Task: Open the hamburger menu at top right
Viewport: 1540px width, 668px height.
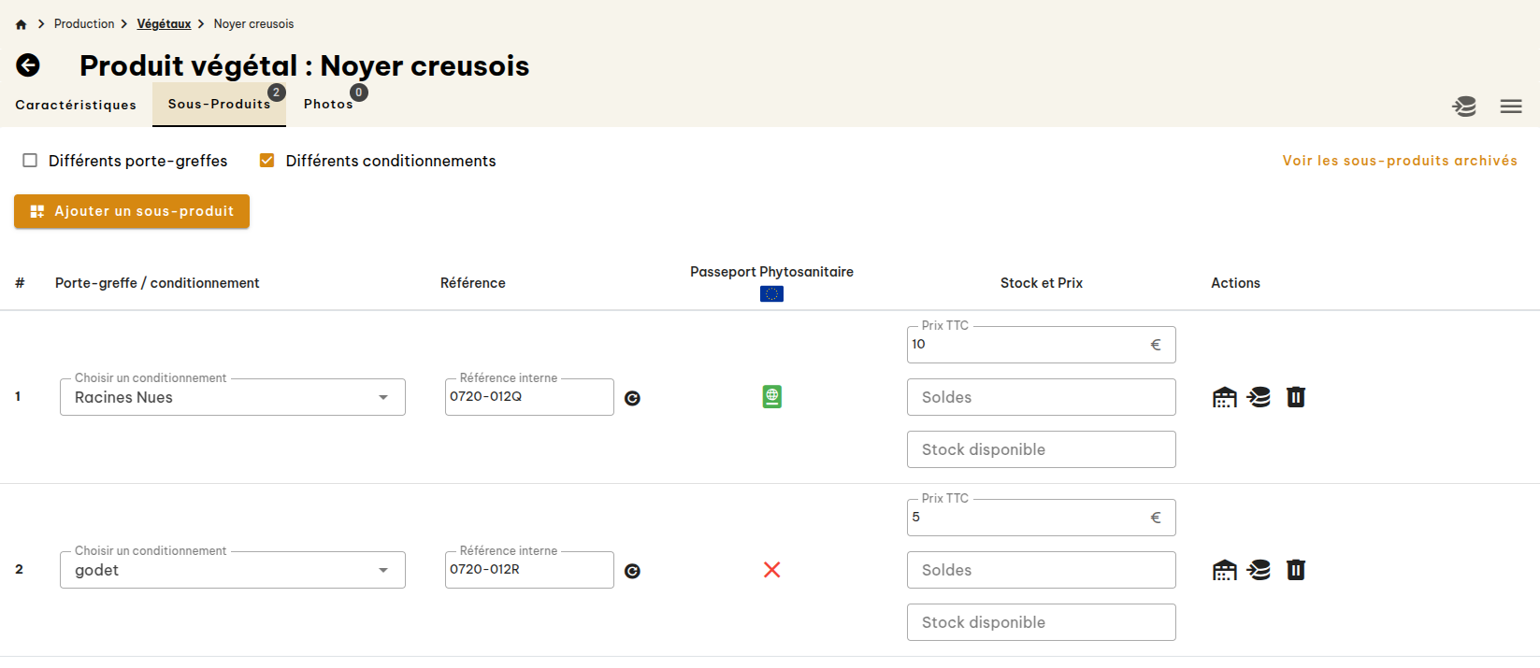Action: point(1511,106)
